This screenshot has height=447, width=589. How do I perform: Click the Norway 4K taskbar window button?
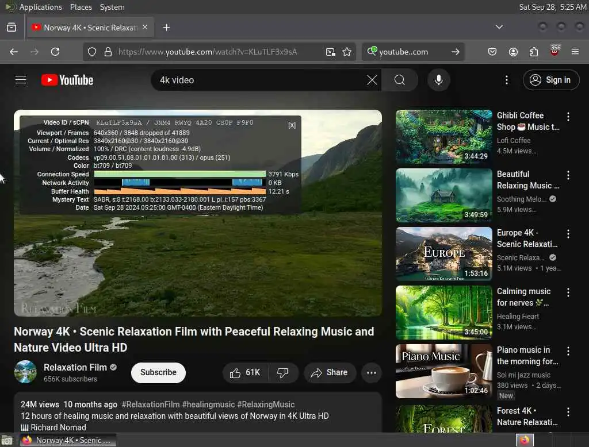point(68,440)
